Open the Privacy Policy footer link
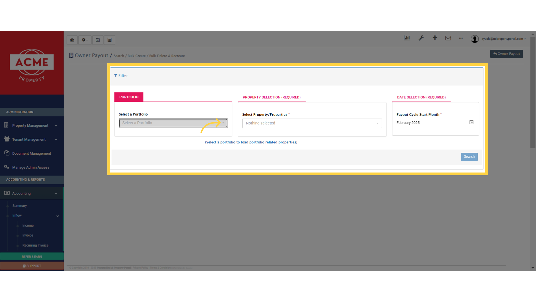The height and width of the screenshot is (302, 536). click(x=140, y=268)
